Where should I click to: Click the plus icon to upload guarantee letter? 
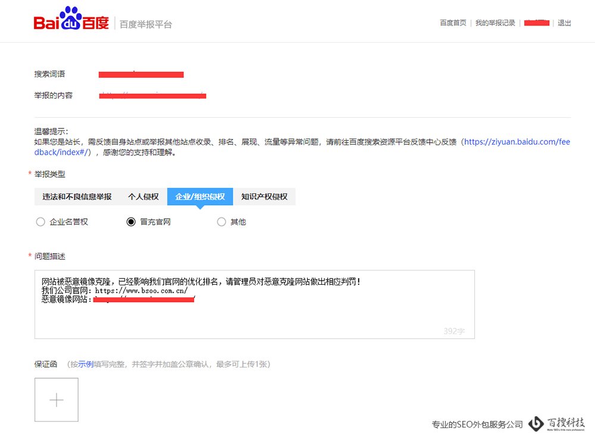pos(56,400)
